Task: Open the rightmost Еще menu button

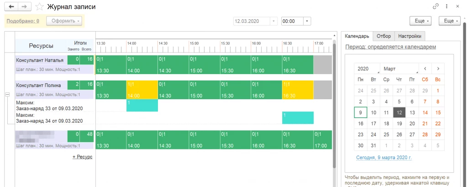Action: [450, 21]
